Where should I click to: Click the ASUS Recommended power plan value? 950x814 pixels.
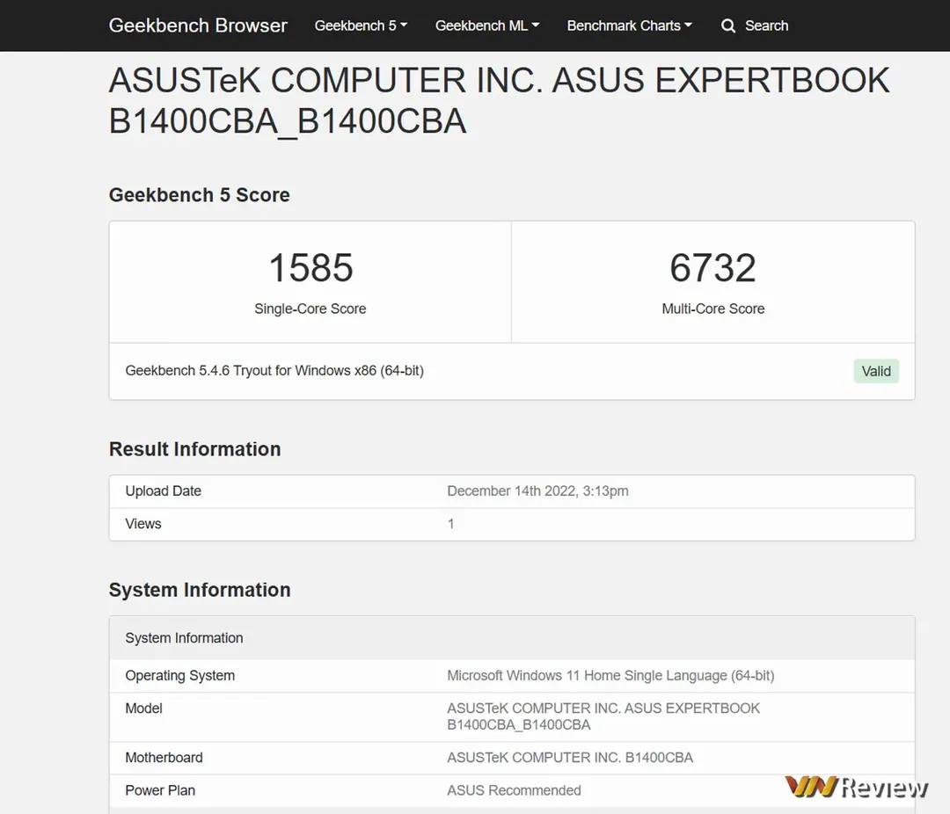pyautogui.click(x=514, y=790)
